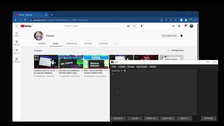The image size is (224, 126).
Task: Open Explore in the YouTube sidebar
Action: tap(17, 43)
